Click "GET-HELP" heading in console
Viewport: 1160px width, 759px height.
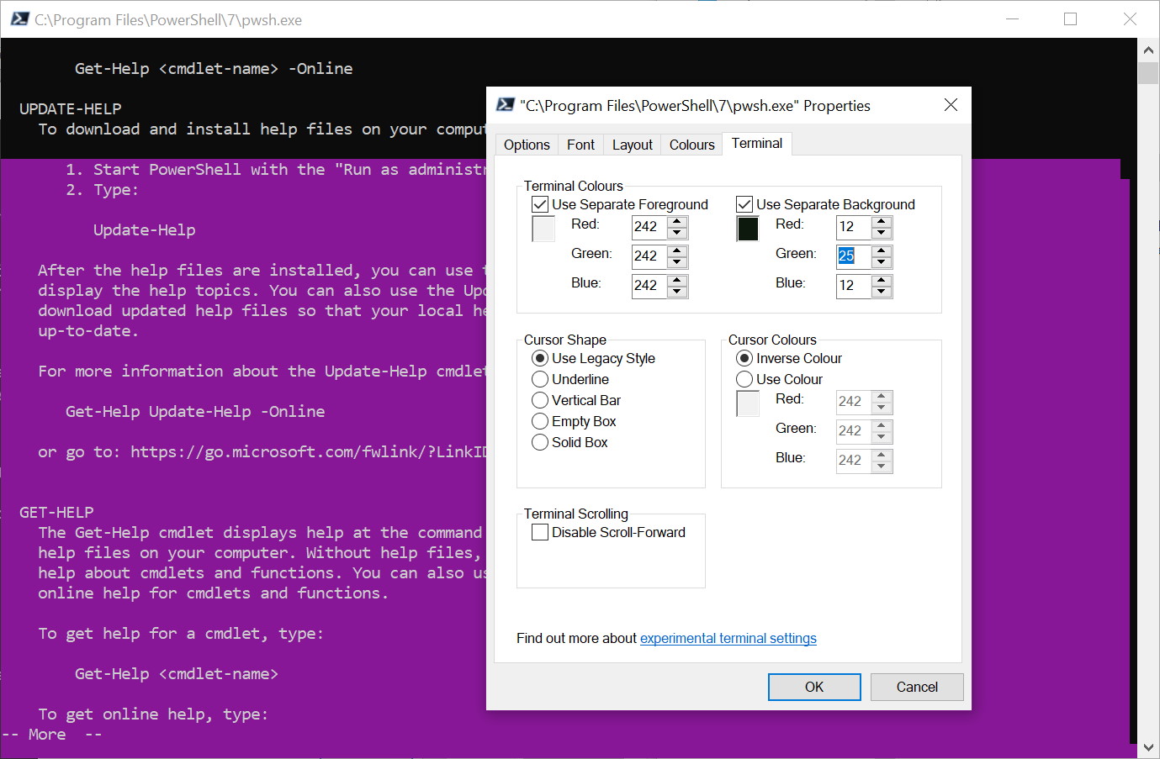(x=56, y=513)
